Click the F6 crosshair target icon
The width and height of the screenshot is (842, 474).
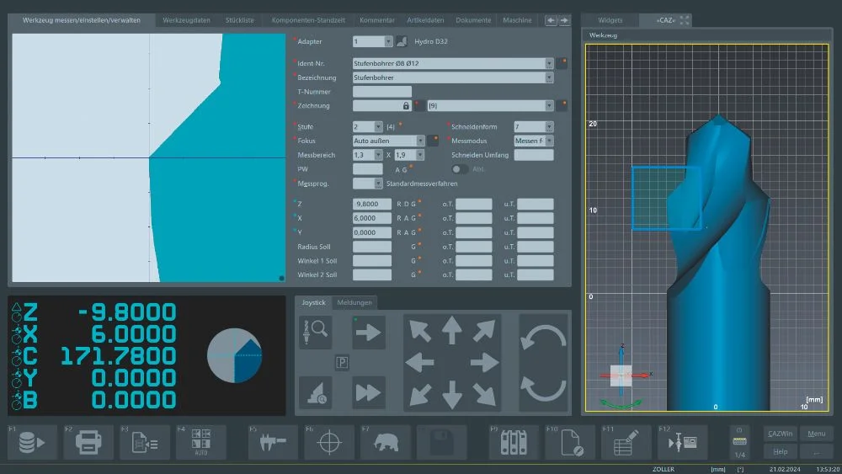point(329,442)
